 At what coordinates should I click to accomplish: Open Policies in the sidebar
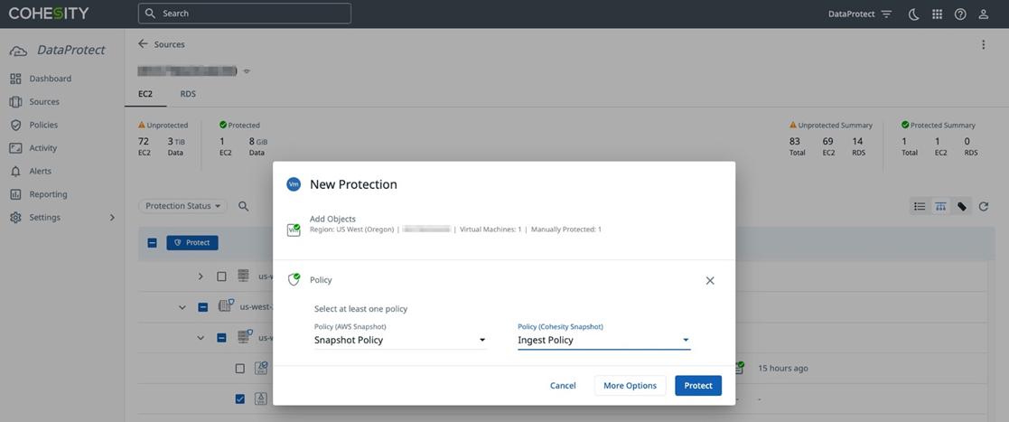(43, 125)
